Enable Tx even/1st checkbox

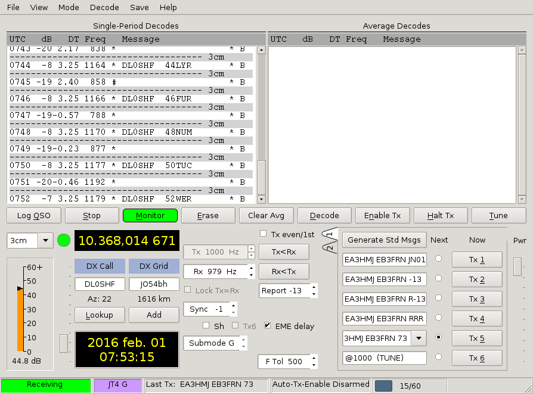pyautogui.click(x=264, y=234)
